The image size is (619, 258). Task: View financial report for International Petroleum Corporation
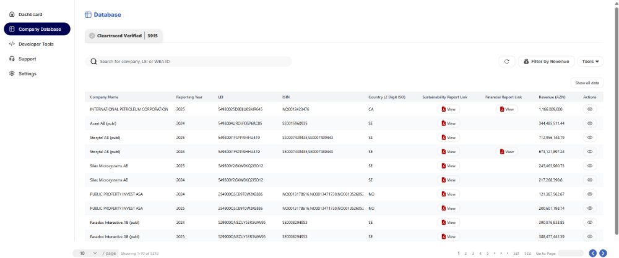[507, 109]
